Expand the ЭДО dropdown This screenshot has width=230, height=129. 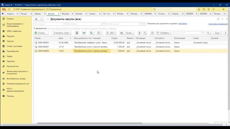pyautogui.click(x=111, y=33)
